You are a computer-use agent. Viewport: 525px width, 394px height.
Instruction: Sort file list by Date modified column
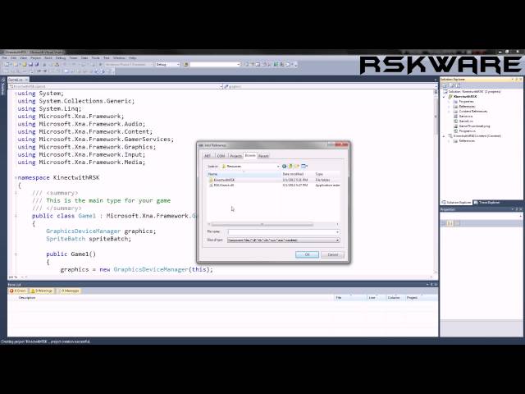tap(297, 174)
